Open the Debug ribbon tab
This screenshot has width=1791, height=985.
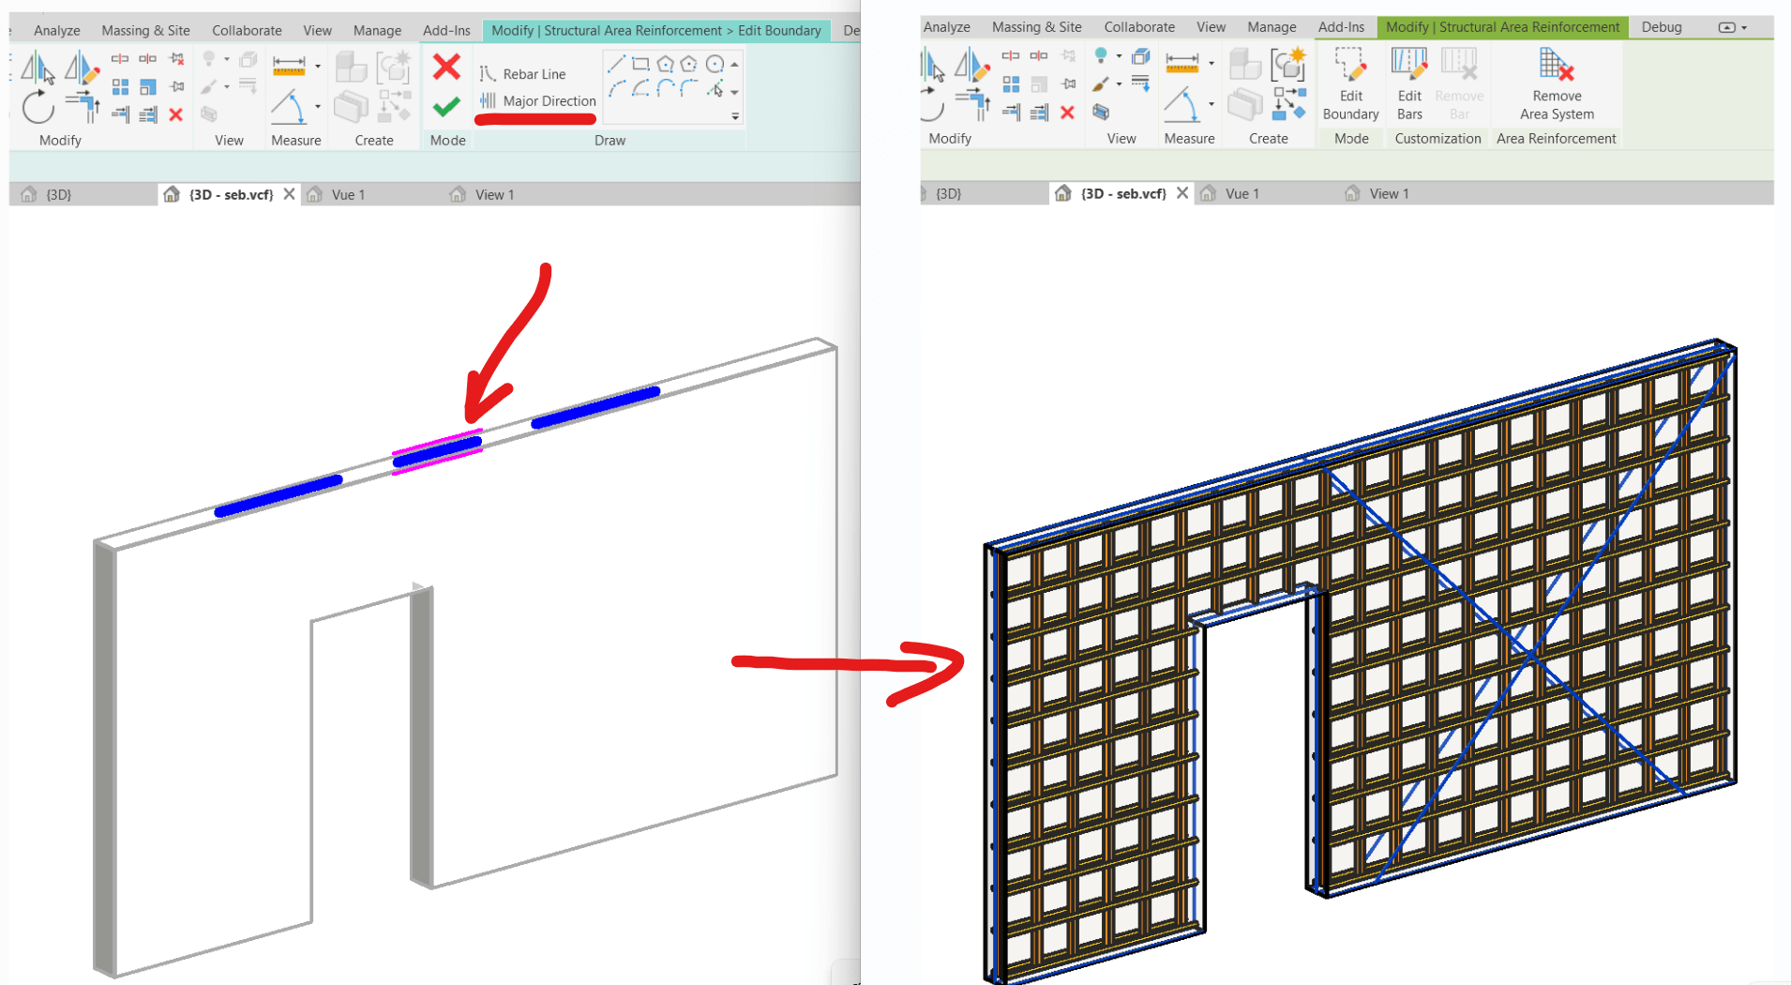pyautogui.click(x=1661, y=27)
